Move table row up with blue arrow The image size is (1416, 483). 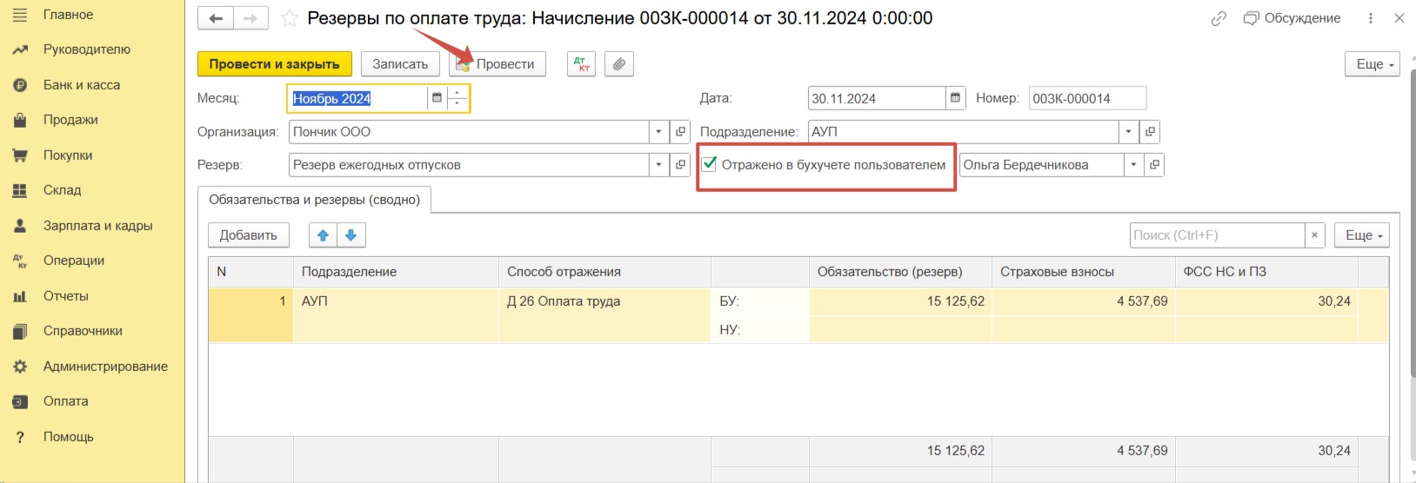click(x=323, y=235)
